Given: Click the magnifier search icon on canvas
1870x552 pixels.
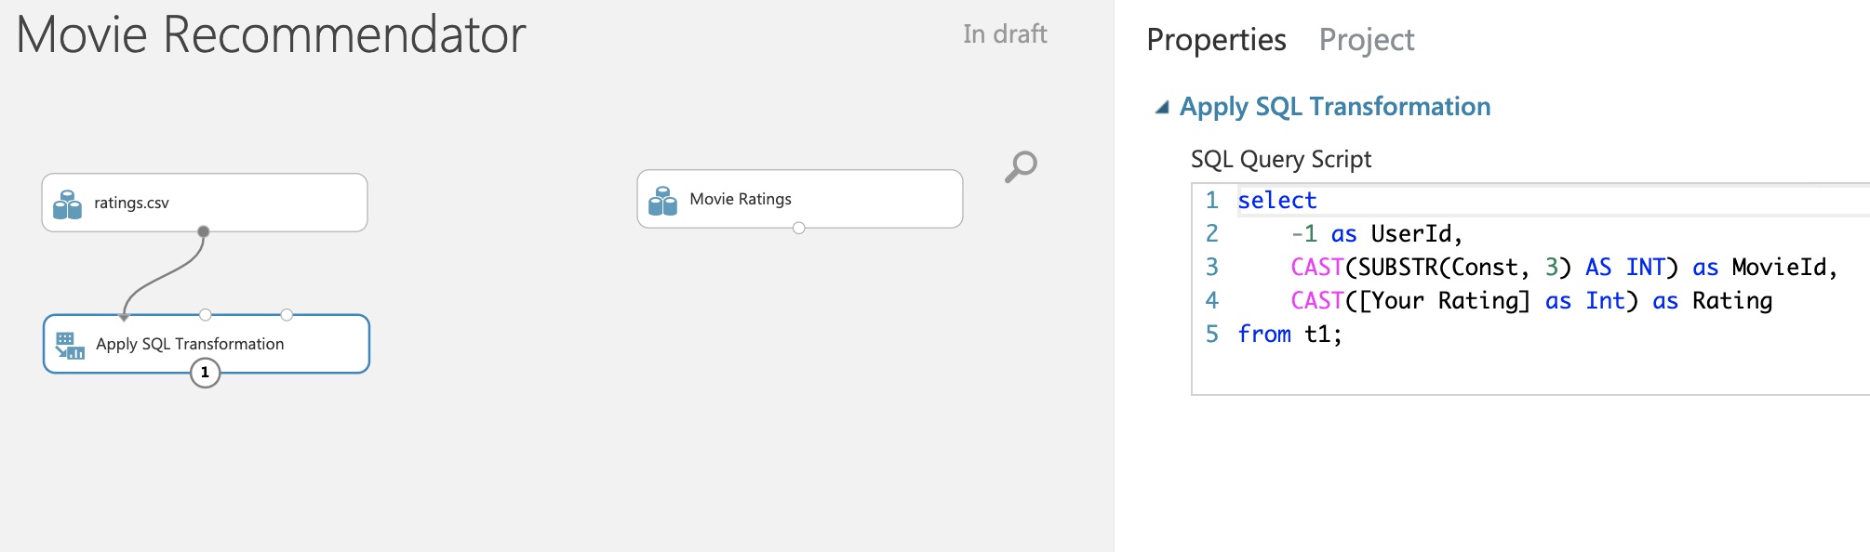Looking at the screenshot, I should tap(1021, 166).
